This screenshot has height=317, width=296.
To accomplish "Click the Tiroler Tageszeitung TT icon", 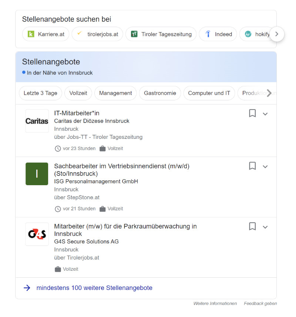I will [134, 34].
